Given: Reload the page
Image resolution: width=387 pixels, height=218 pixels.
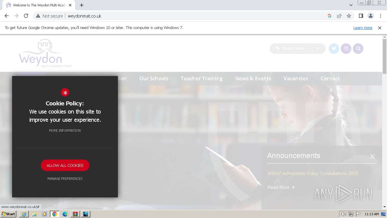Looking at the screenshot, I should click(26, 16).
